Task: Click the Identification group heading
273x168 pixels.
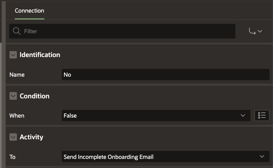Action: (x=40, y=55)
